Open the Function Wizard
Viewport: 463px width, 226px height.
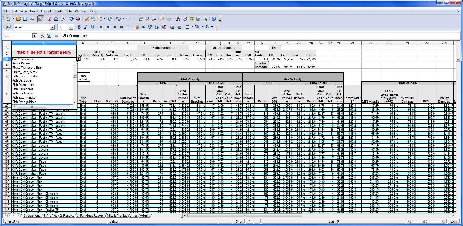click(x=42, y=36)
